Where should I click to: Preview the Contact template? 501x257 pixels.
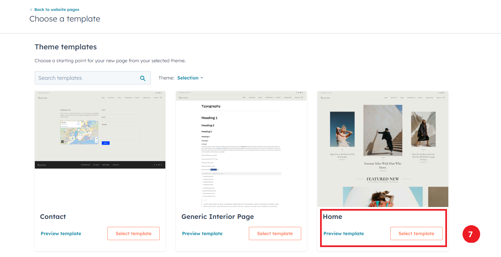point(61,233)
